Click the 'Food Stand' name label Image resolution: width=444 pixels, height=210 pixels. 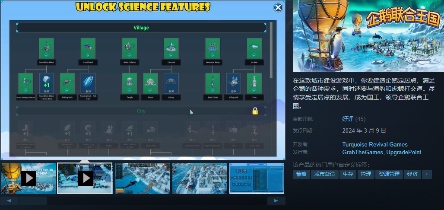88,62
